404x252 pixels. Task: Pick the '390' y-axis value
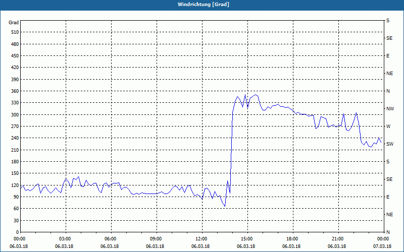[15, 80]
